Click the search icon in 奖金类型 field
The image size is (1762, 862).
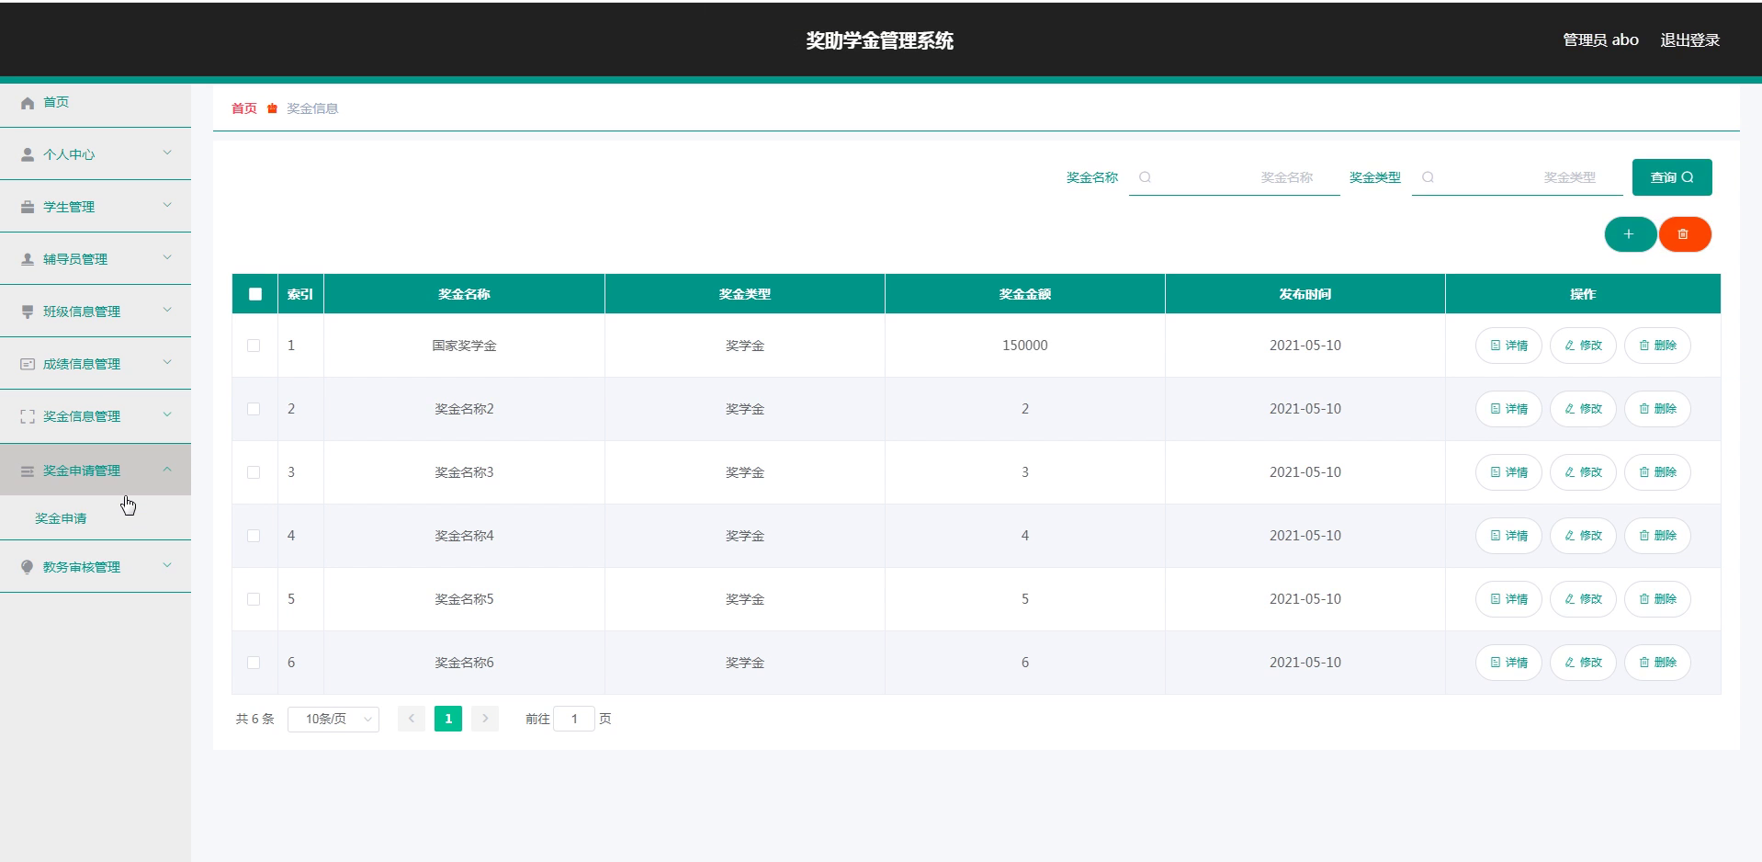point(1428,177)
